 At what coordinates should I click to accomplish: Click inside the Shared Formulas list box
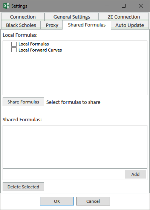pos(75,147)
